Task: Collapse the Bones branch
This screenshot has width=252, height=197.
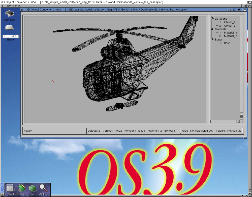Action: point(212,39)
